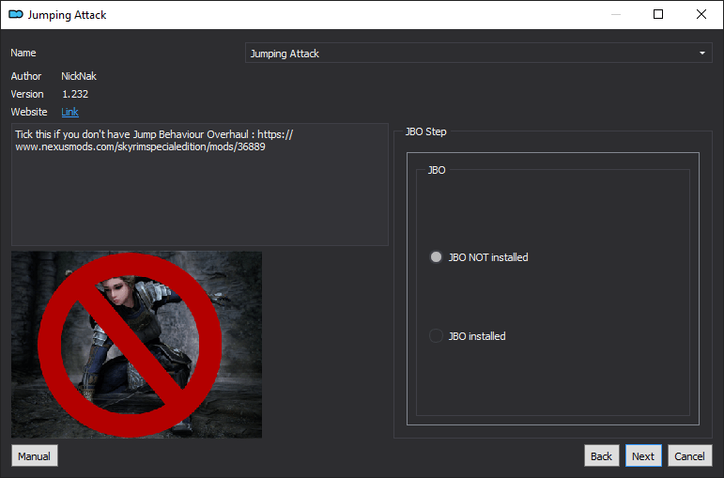Click the version value "1.232"

pyautogui.click(x=75, y=94)
